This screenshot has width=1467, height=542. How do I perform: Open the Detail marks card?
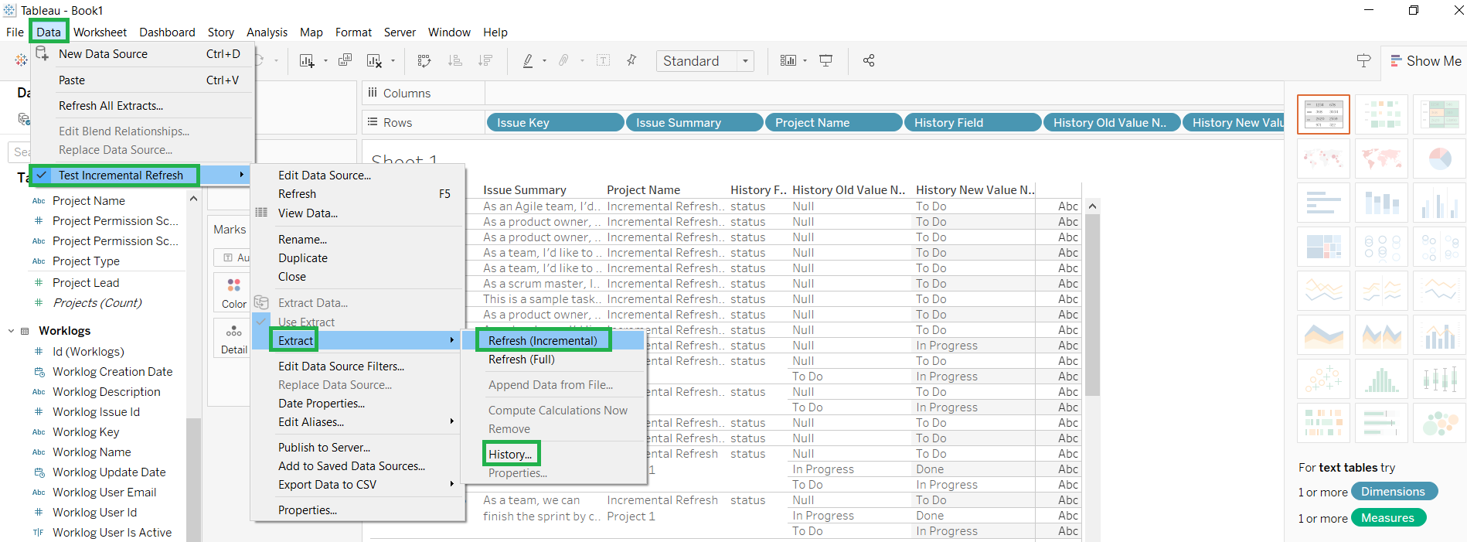[x=233, y=339]
